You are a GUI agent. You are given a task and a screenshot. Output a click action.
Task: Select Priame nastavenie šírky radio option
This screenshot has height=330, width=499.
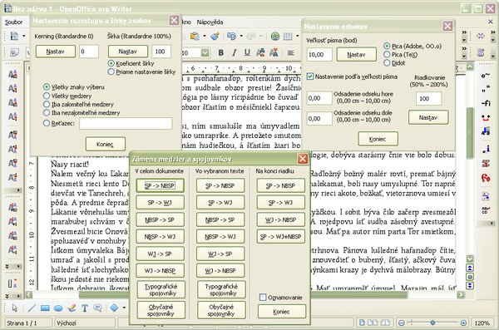pos(141,72)
